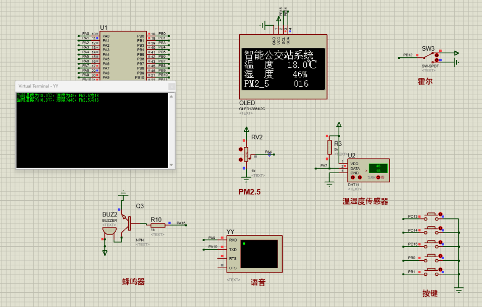
Task: Click the power terminal above the OLED
Action: (x=279, y=19)
